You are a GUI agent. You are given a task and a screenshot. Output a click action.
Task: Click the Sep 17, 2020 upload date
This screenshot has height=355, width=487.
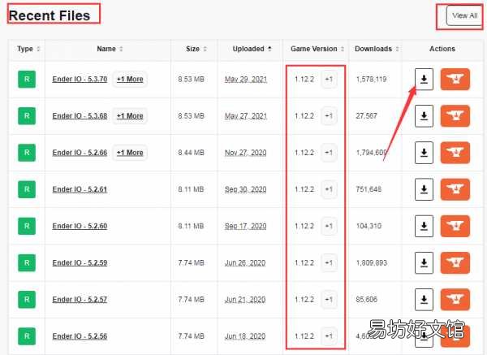click(246, 227)
